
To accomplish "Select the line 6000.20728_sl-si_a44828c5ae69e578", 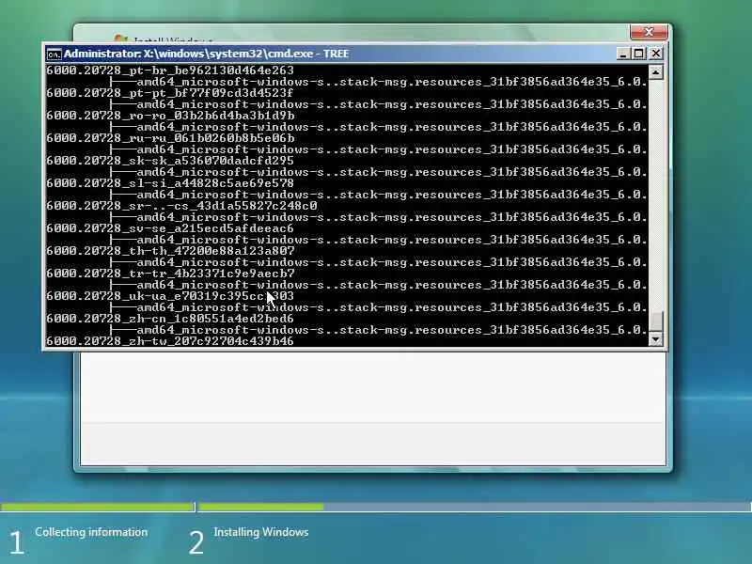I will pos(170,183).
